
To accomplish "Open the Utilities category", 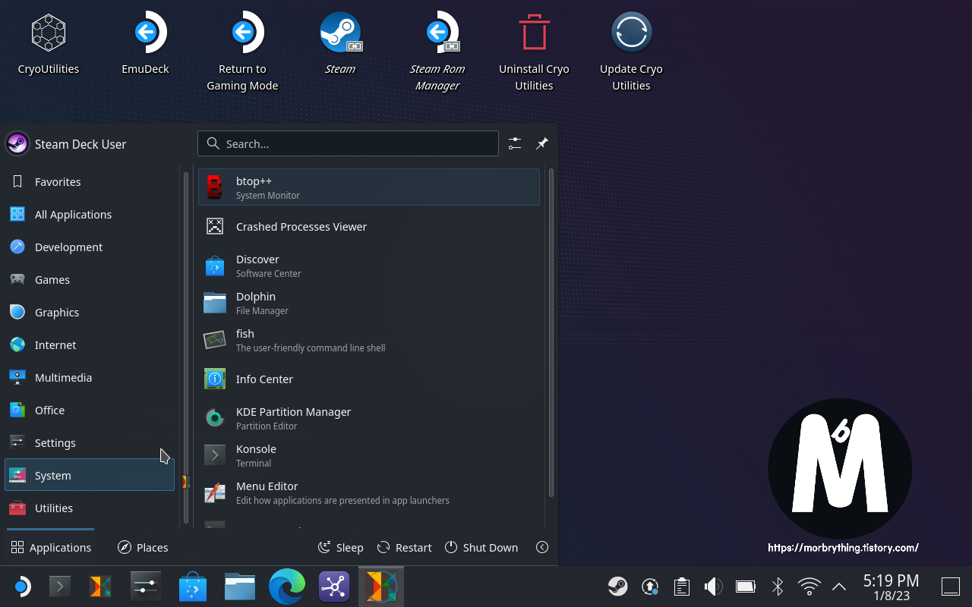I will (90, 508).
